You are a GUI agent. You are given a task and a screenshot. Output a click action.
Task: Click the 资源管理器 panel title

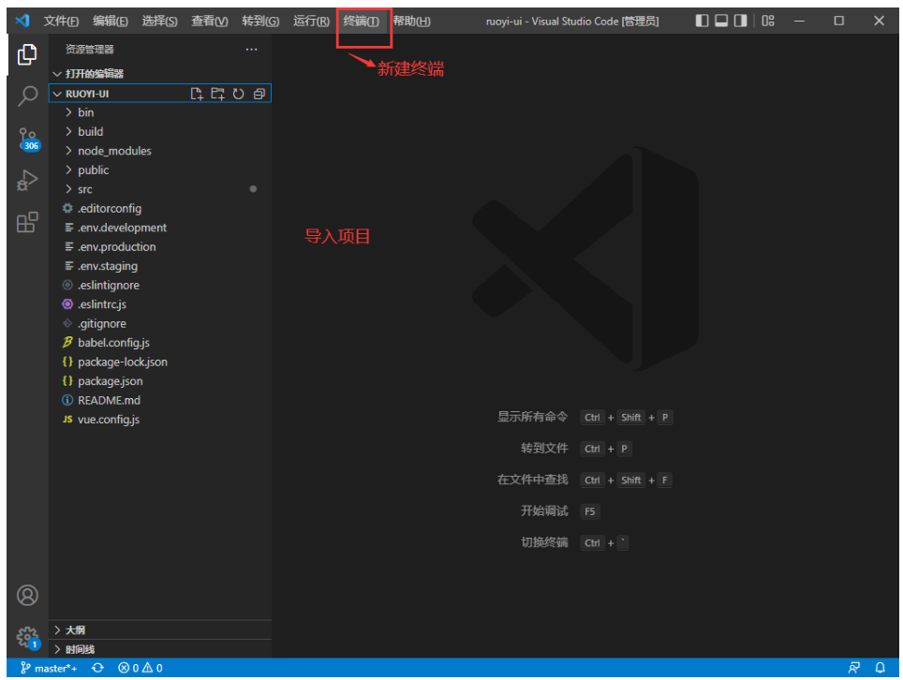coord(89,50)
